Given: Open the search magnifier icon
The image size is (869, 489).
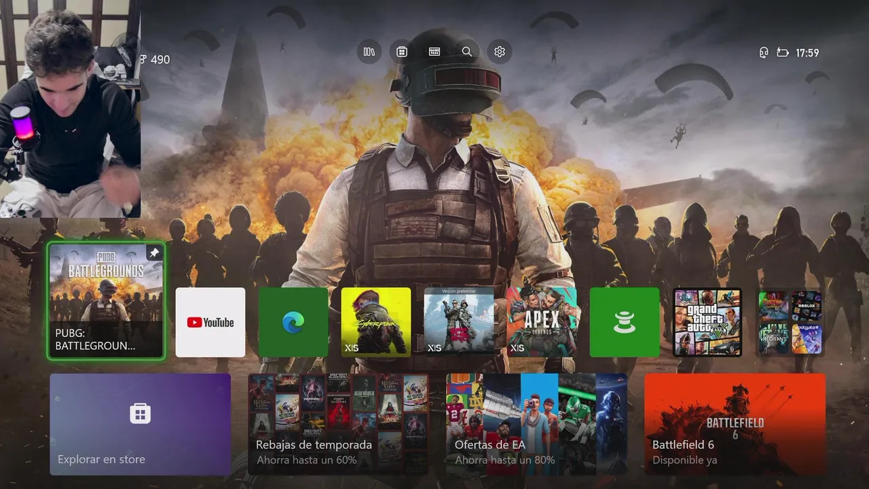Looking at the screenshot, I should click(x=467, y=52).
